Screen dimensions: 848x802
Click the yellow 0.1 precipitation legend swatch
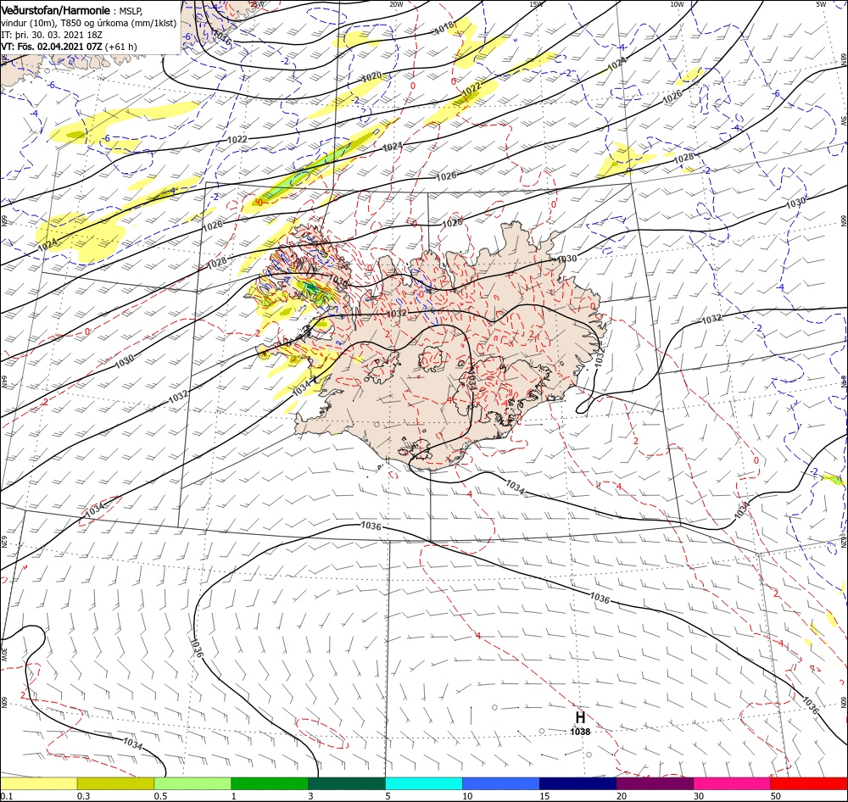pyautogui.click(x=38, y=783)
